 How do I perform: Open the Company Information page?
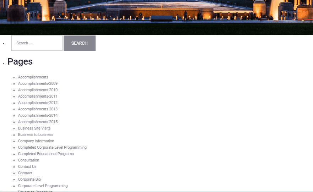tap(36, 141)
